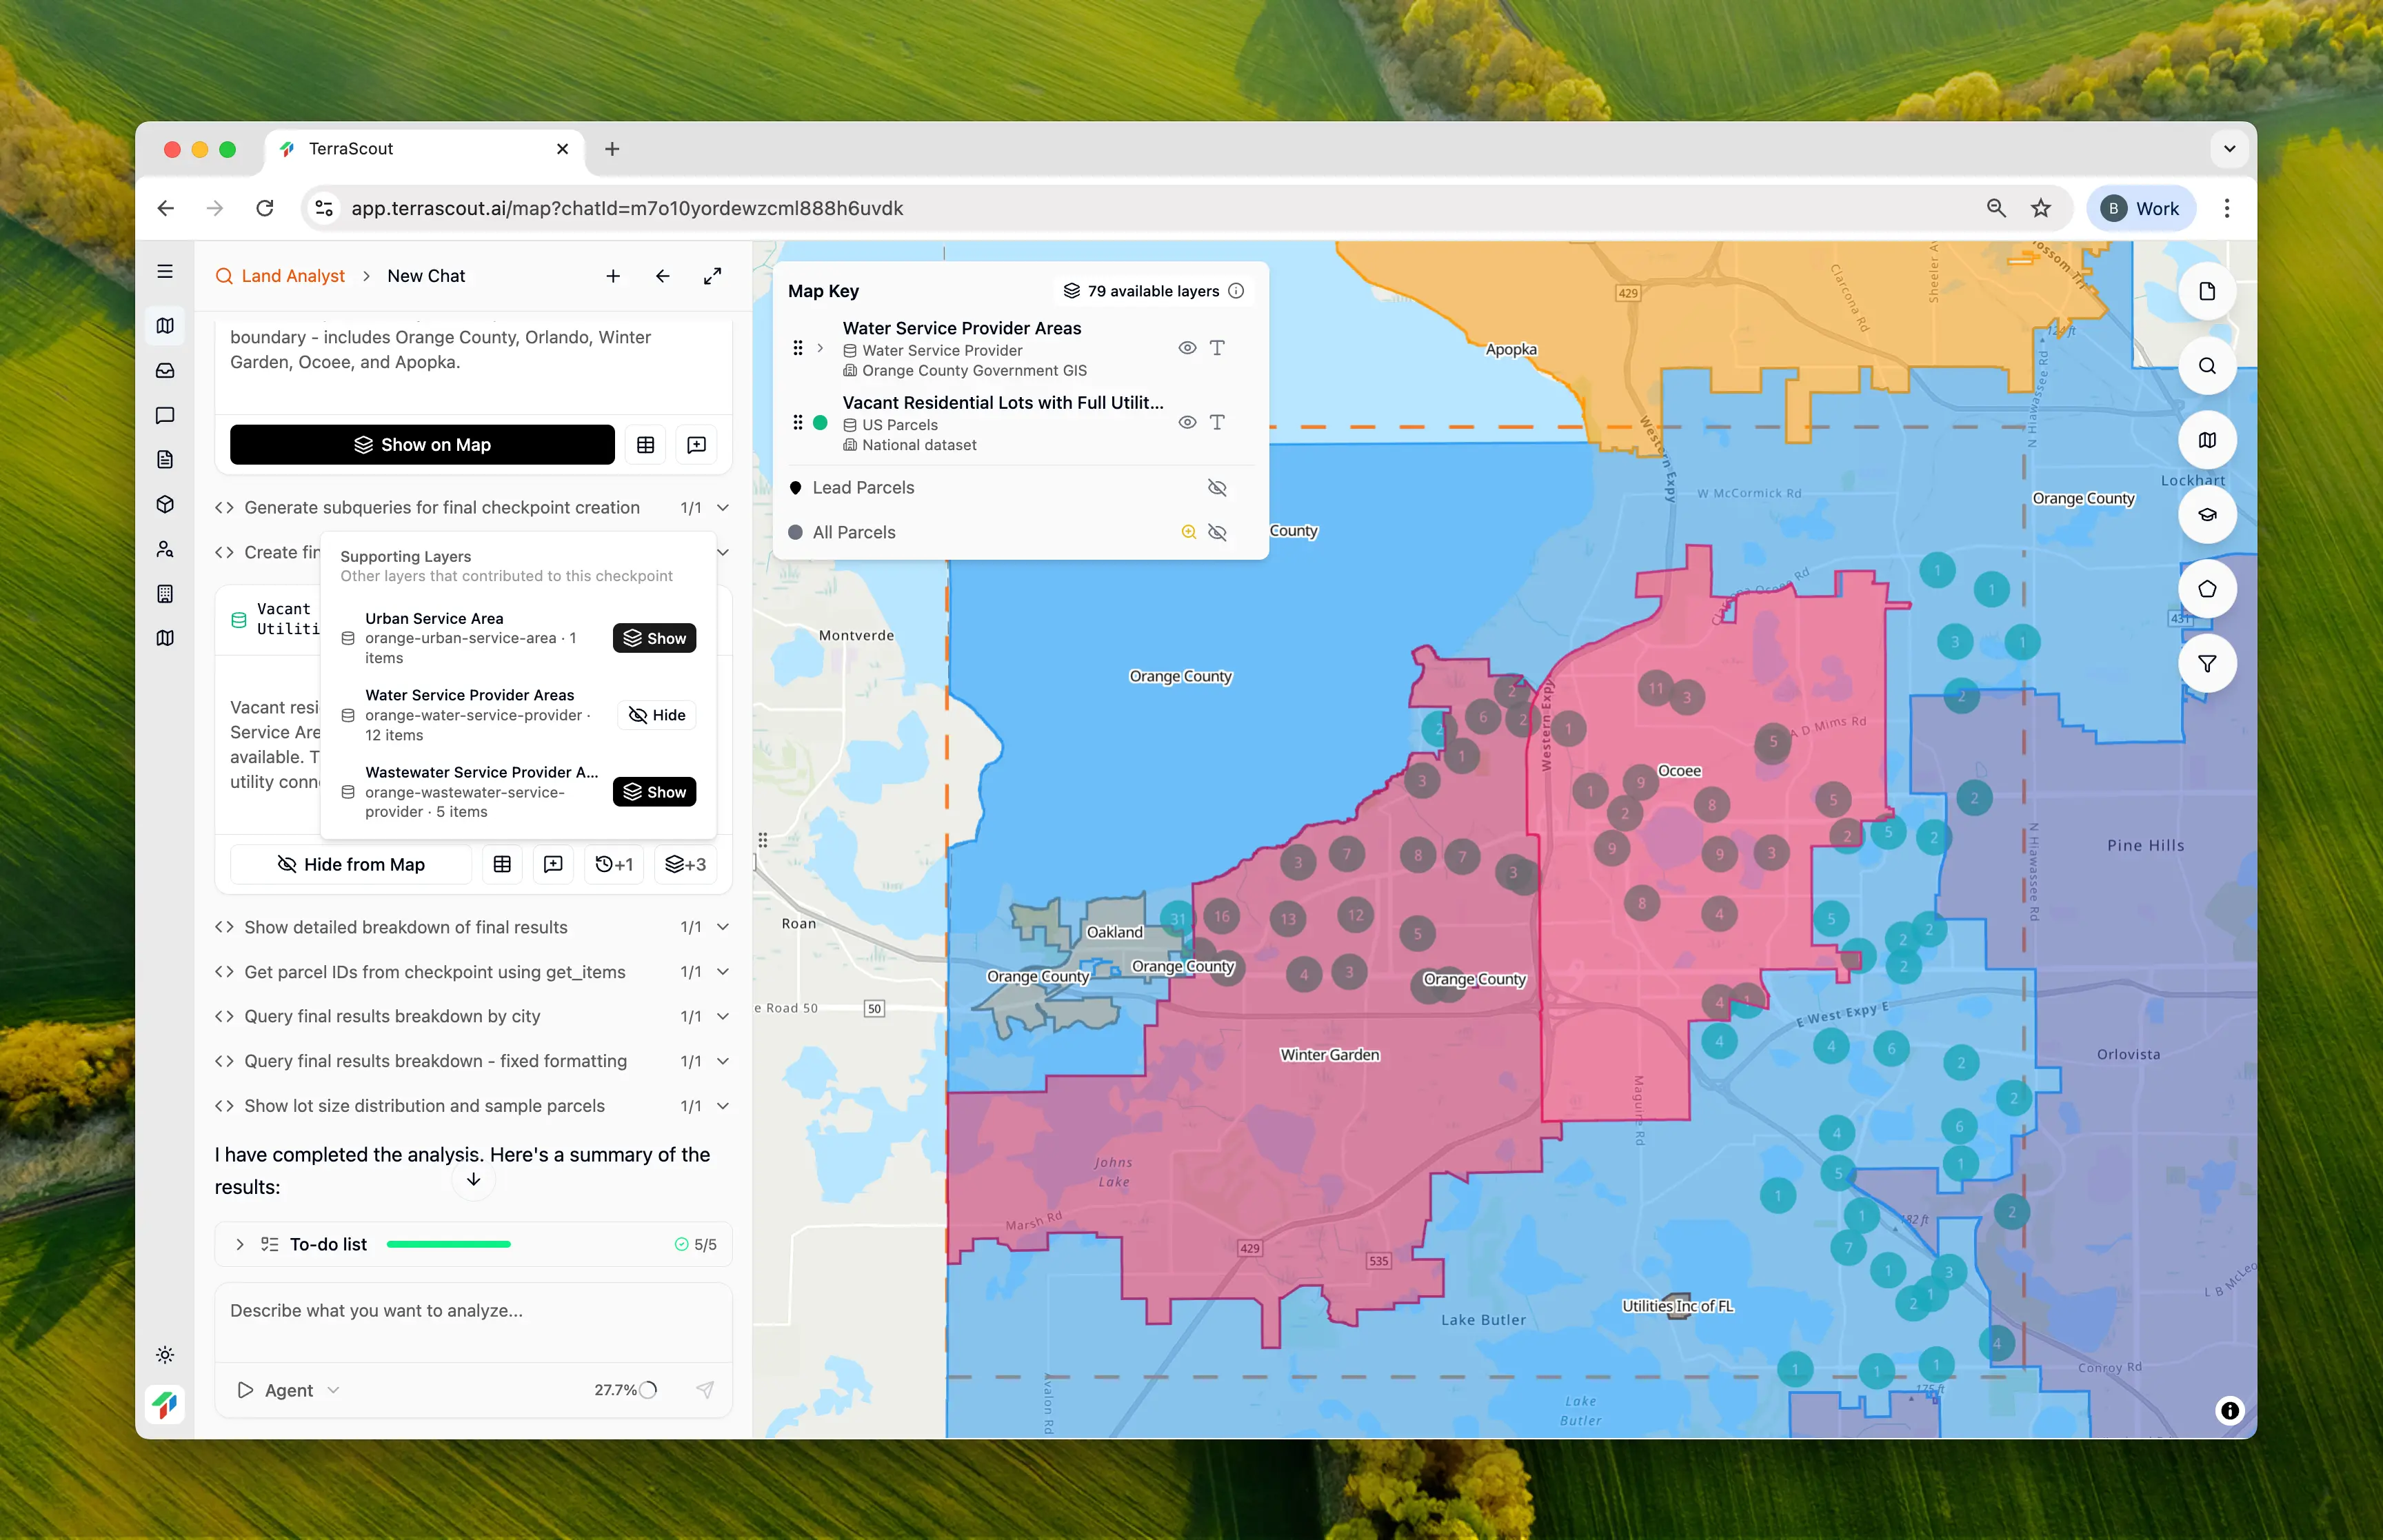Select the polygon draw tool icon

pos(2206,589)
